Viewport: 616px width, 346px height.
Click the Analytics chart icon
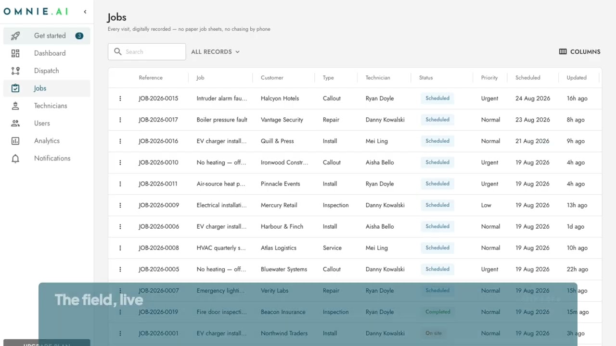[15, 141]
